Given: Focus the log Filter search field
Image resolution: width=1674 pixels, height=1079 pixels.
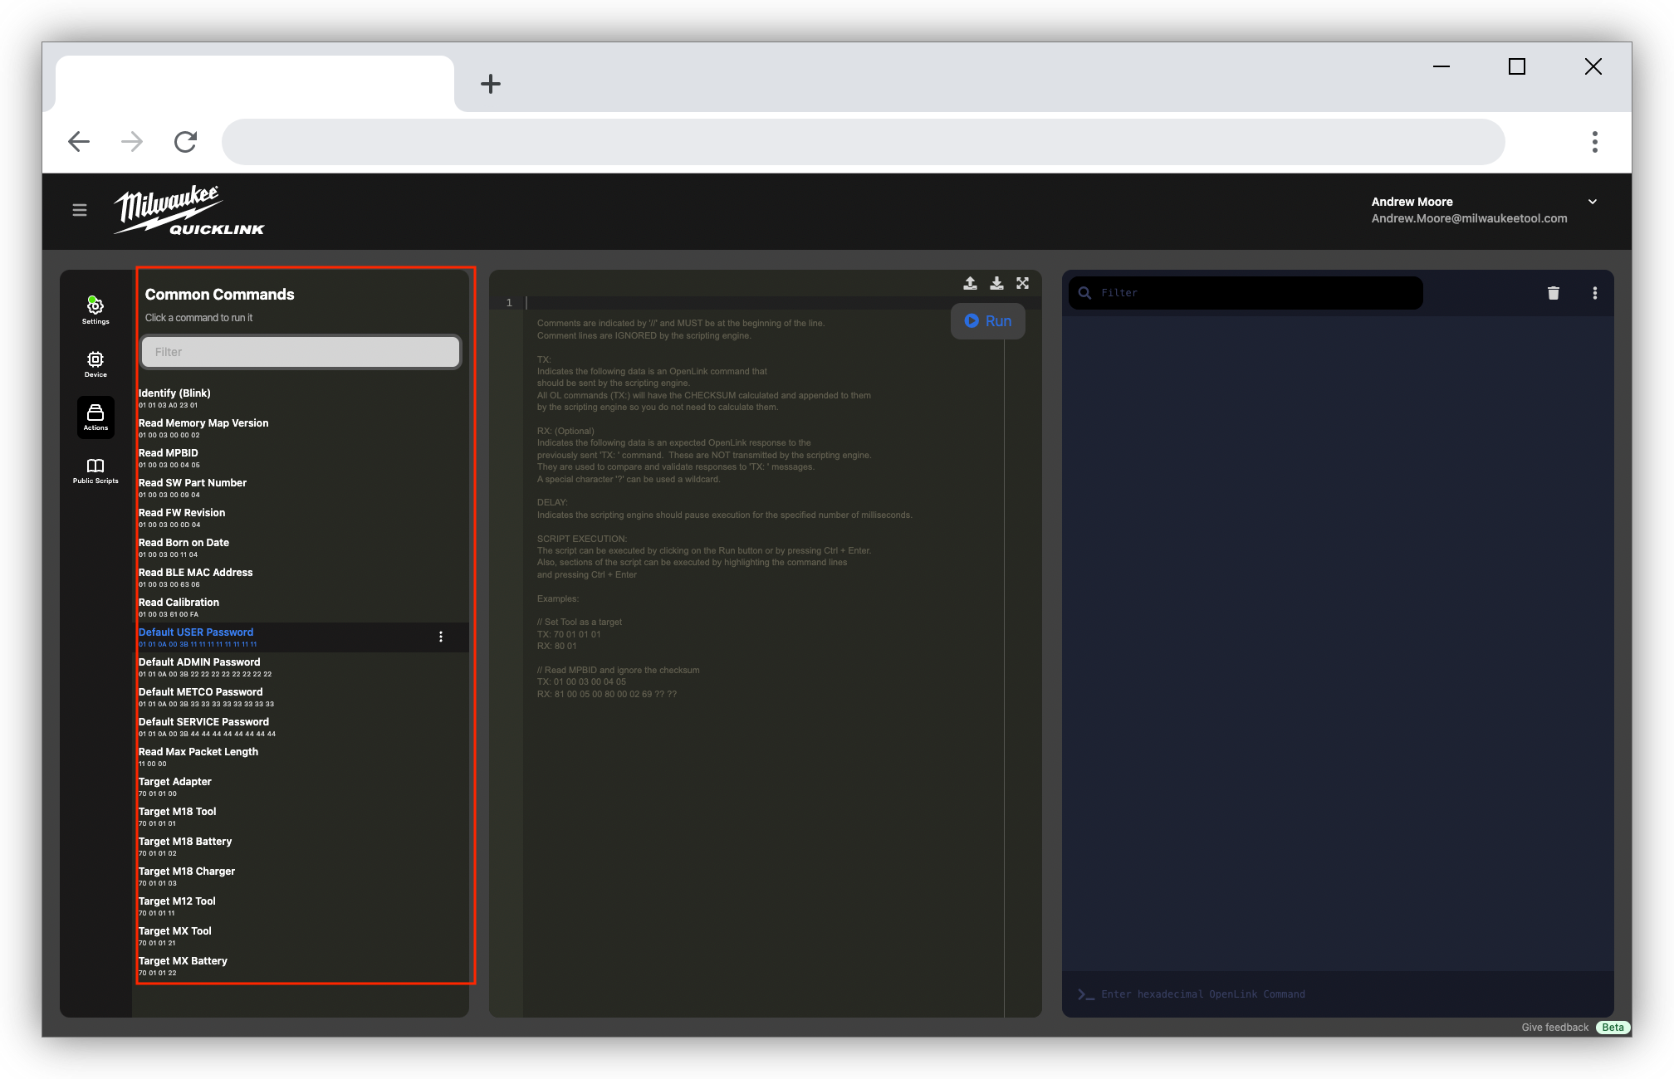Looking at the screenshot, I should click(1246, 293).
